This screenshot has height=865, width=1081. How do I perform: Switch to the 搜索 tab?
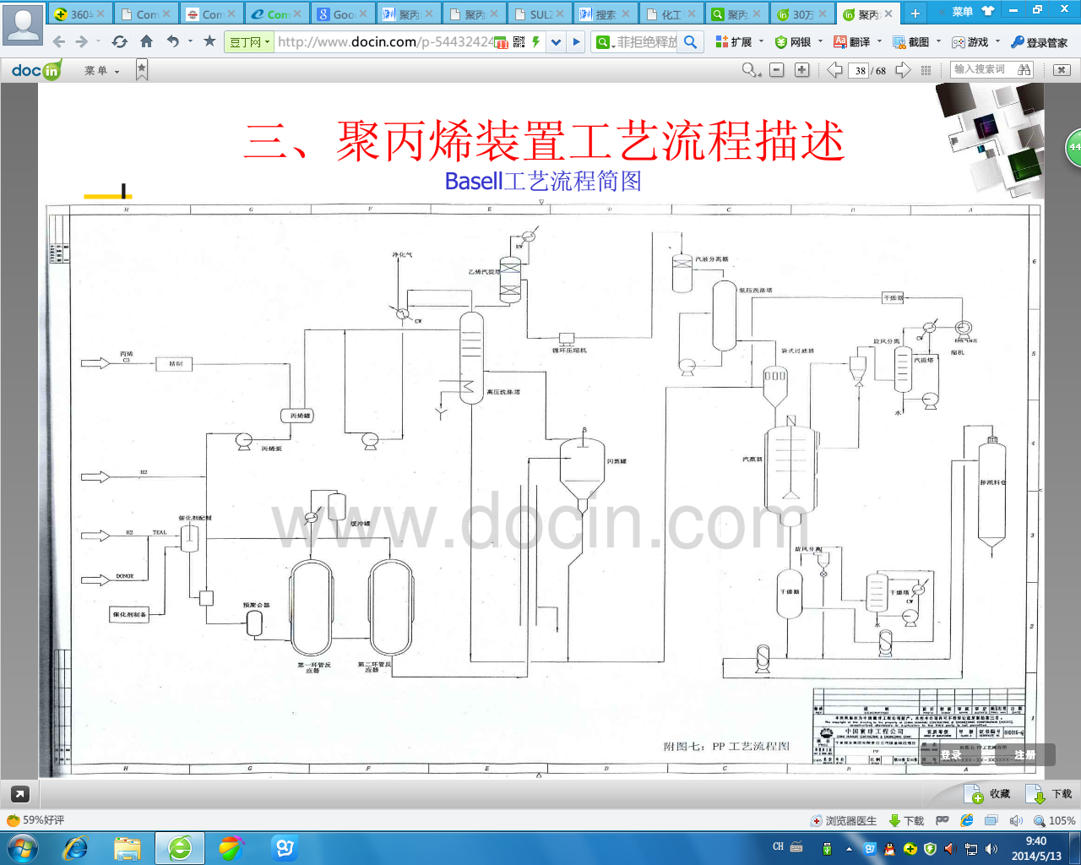606,14
